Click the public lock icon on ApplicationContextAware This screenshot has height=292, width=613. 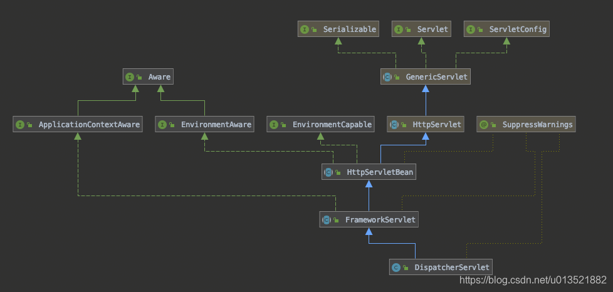[x=29, y=125]
